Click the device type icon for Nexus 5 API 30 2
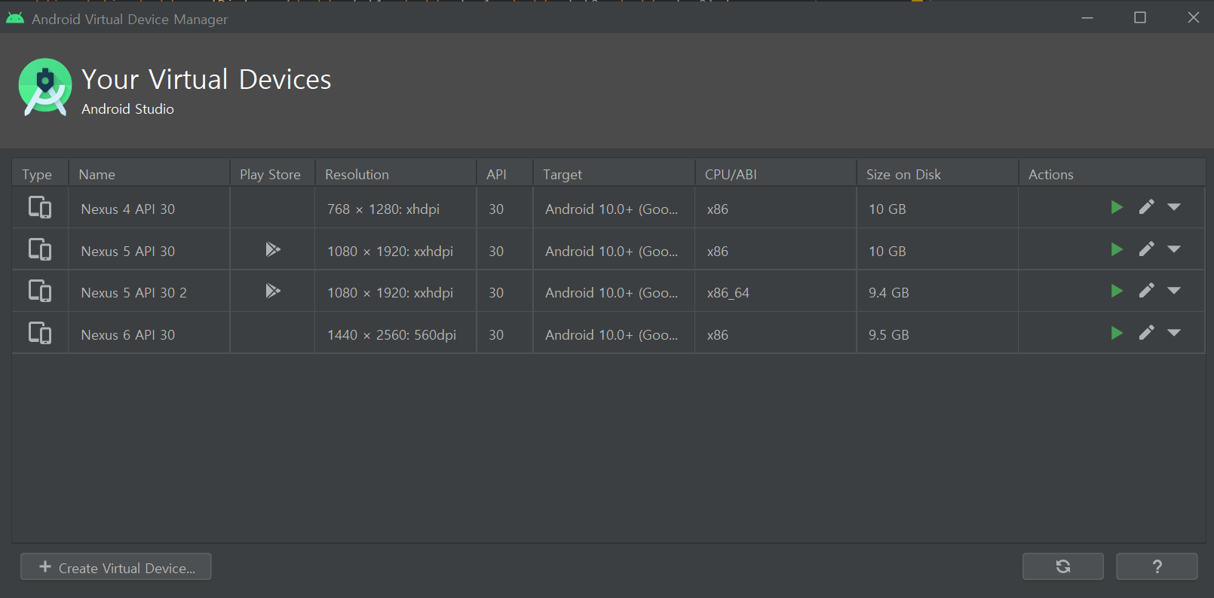The image size is (1214, 598). pos(40,291)
